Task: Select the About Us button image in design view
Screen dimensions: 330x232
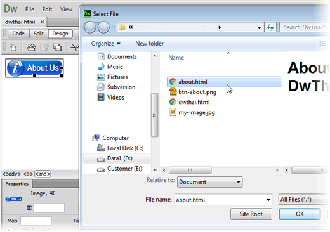Action: pyautogui.click(x=34, y=68)
